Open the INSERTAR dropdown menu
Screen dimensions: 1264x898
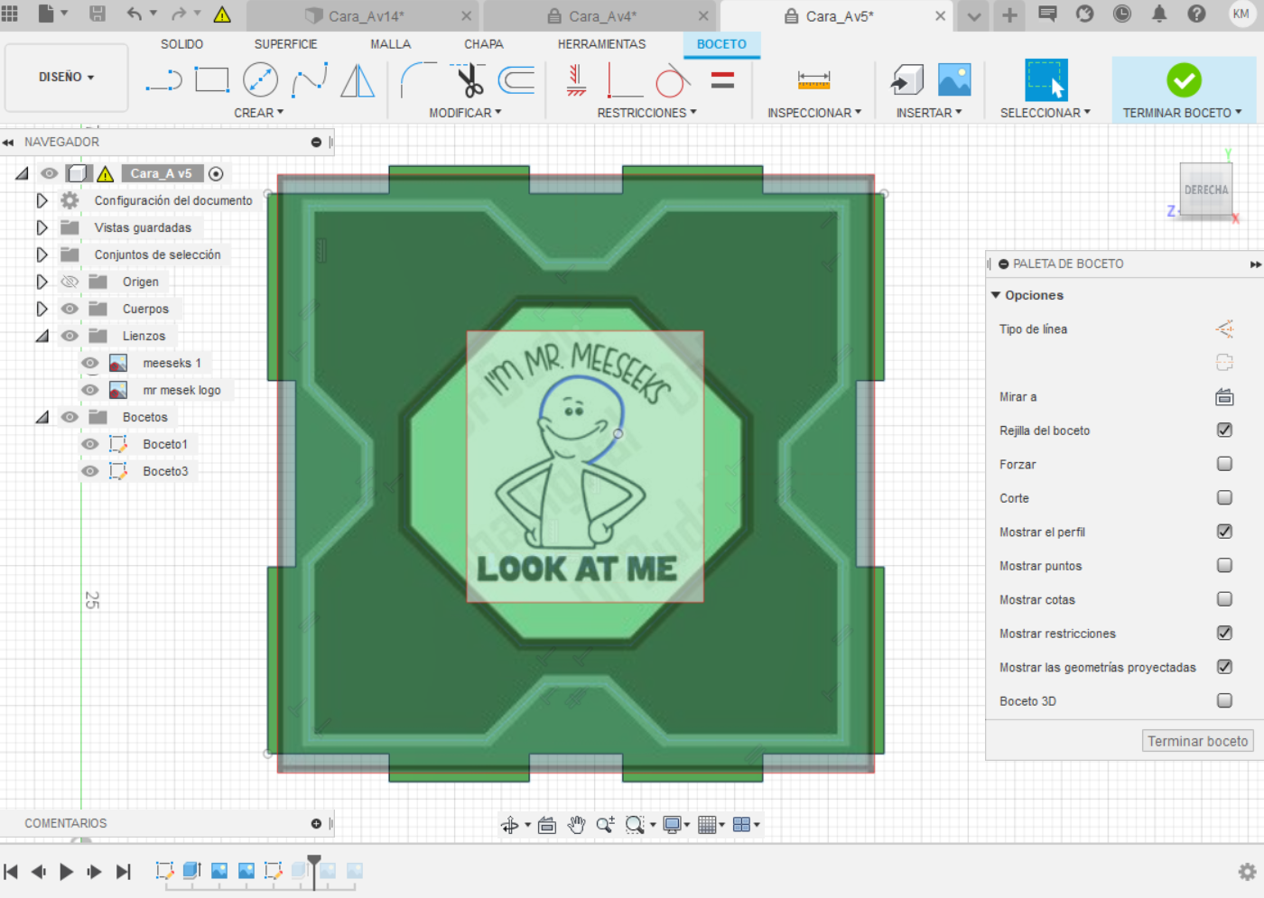[x=929, y=113]
